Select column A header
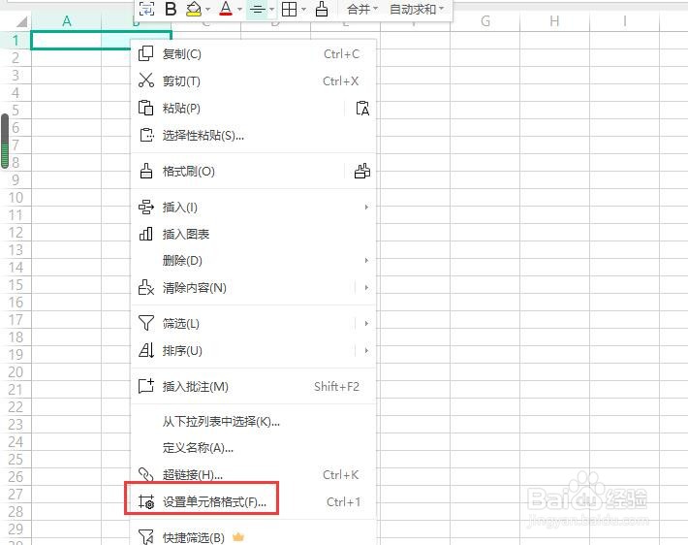The height and width of the screenshot is (545, 688). pos(66,21)
